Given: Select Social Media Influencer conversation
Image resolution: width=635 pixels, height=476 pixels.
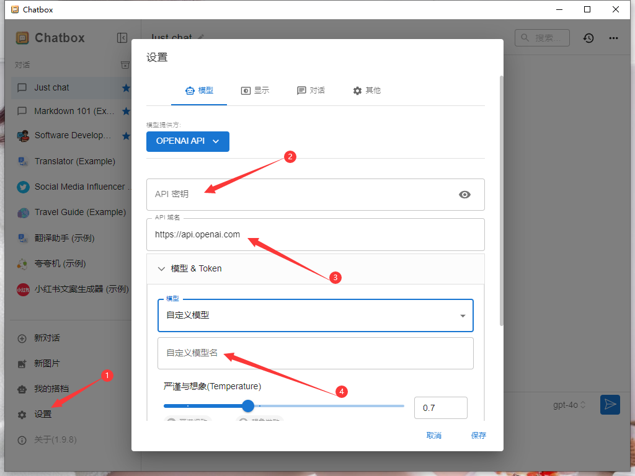Looking at the screenshot, I should (x=71, y=187).
